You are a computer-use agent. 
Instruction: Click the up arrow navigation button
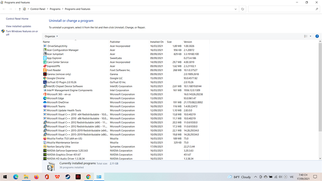[x=20, y=9]
